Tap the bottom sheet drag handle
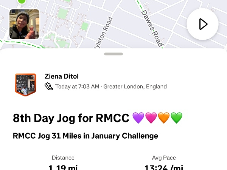Viewport: 227px width, 170px height. [113, 54]
